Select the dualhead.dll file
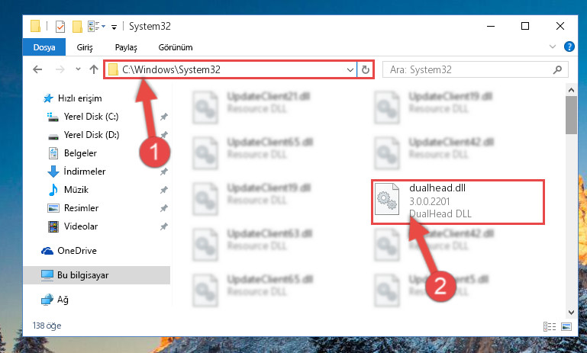Screen dimensions: 587x353 click(458, 201)
